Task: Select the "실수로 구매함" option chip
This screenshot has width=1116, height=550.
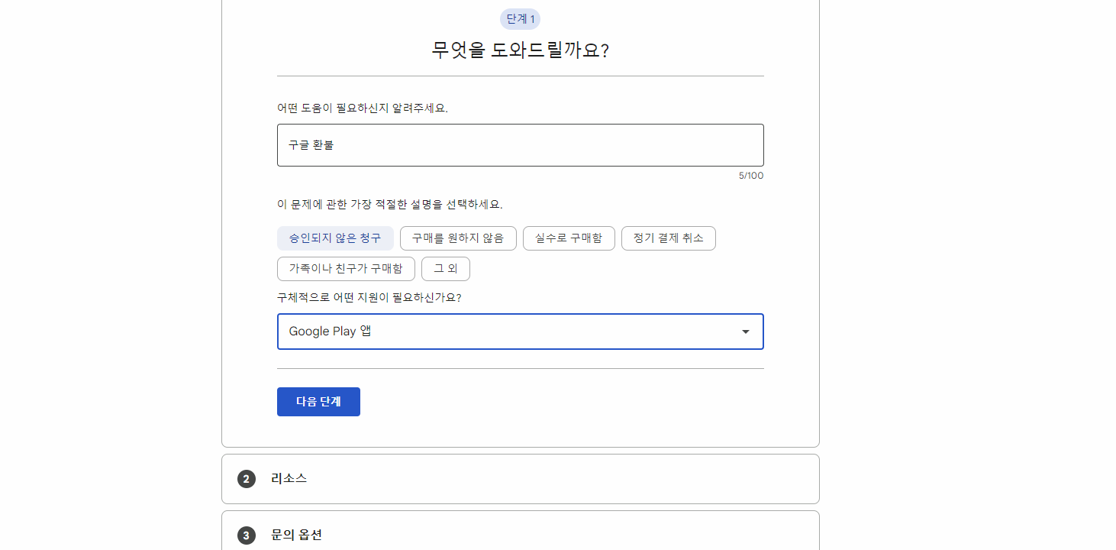Action: 569,238
